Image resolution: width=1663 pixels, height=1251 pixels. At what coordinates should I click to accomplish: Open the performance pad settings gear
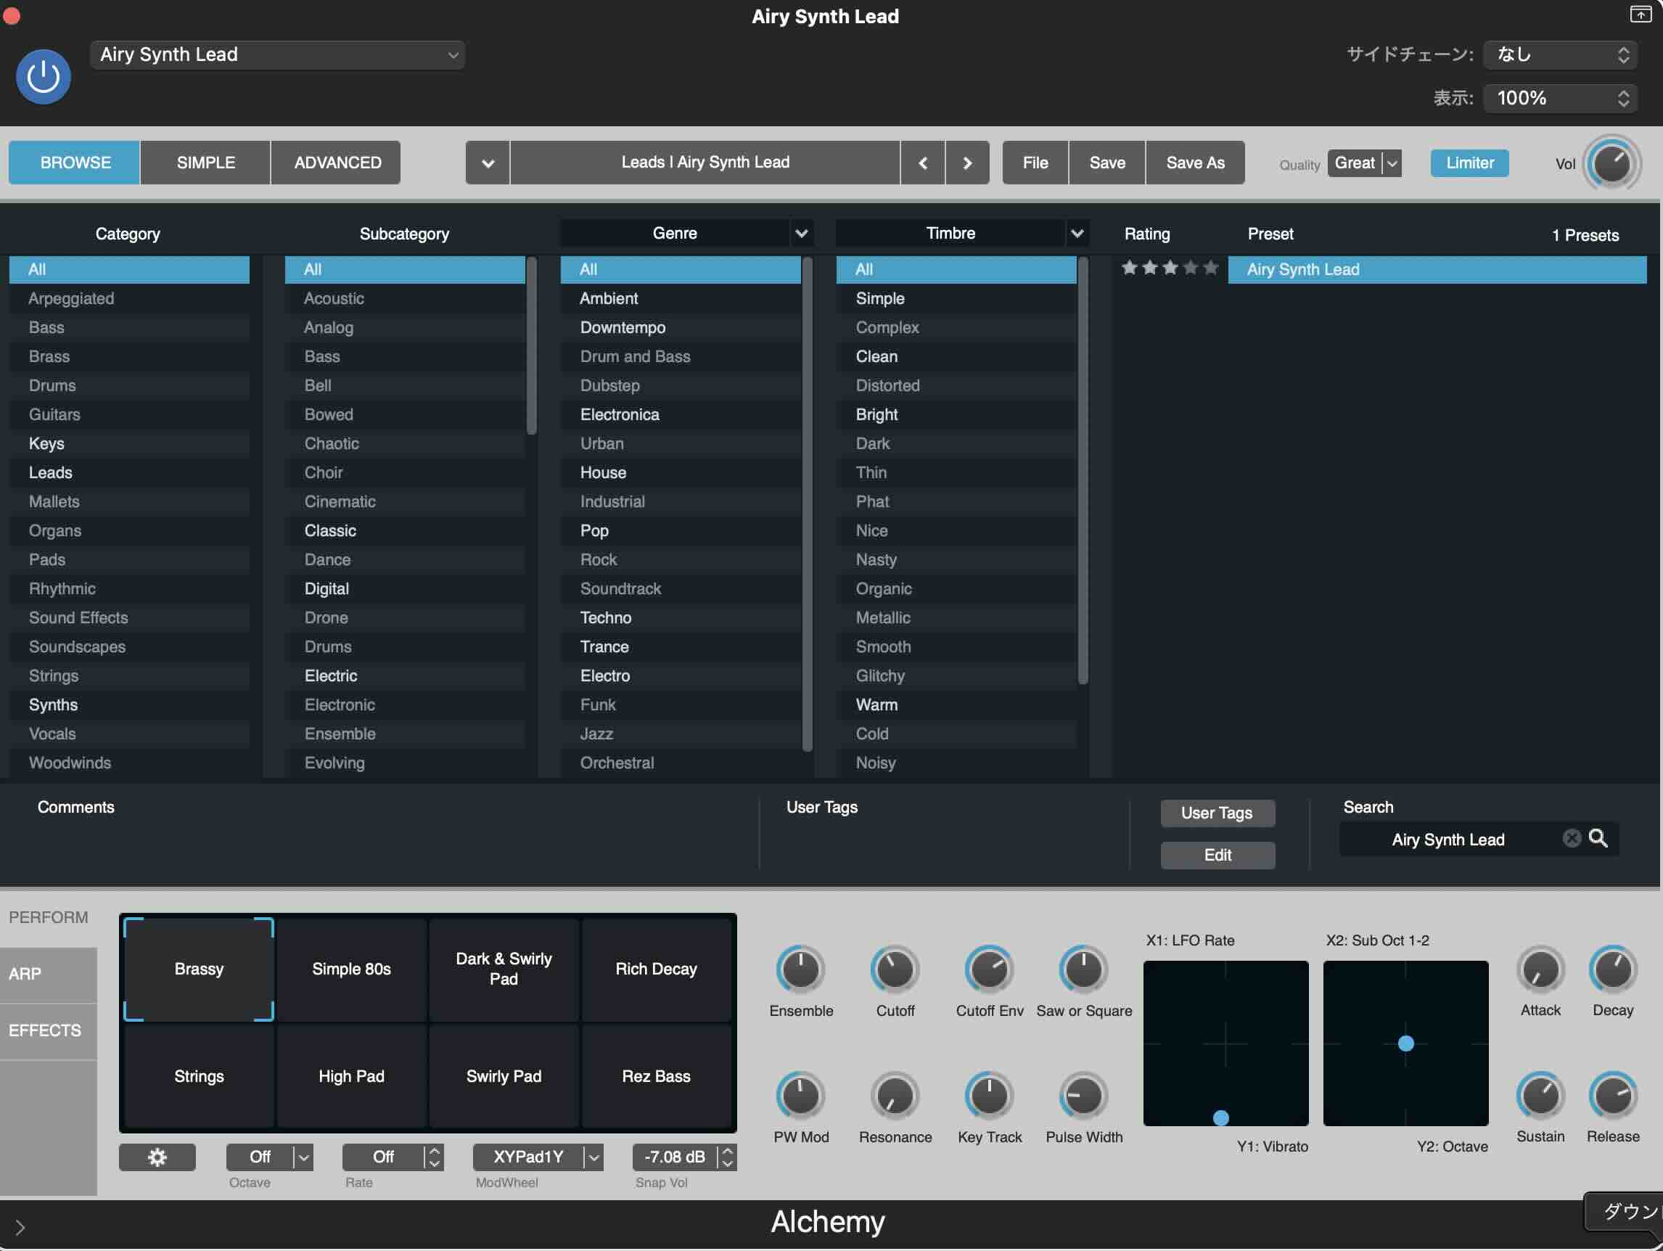(x=157, y=1156)
